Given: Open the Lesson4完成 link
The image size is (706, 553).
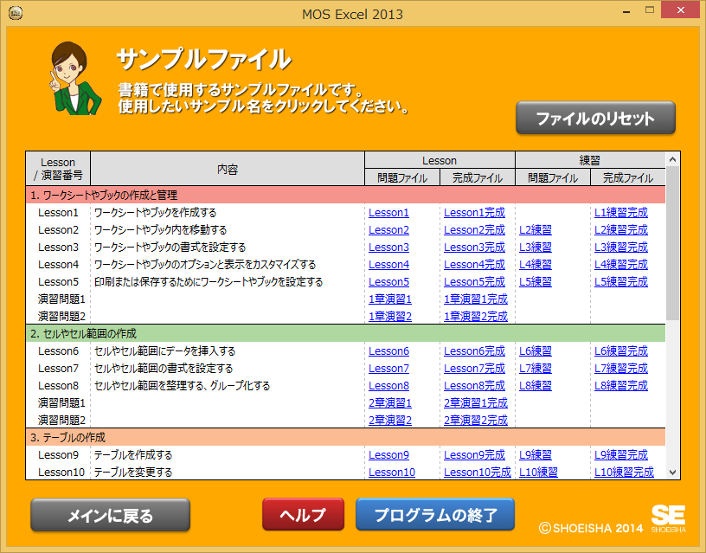Looking at the screenshot, I should (x=474, y=264).
